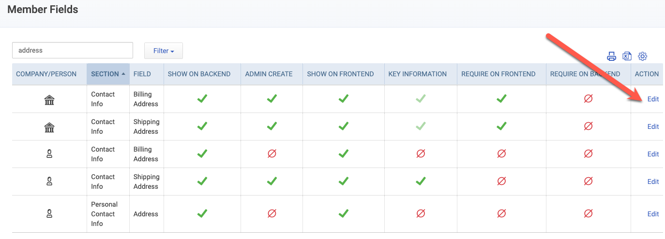Sort by Company/Person column header
The image size is (665, 239).
pyautogui.click(x=46, y=74)
